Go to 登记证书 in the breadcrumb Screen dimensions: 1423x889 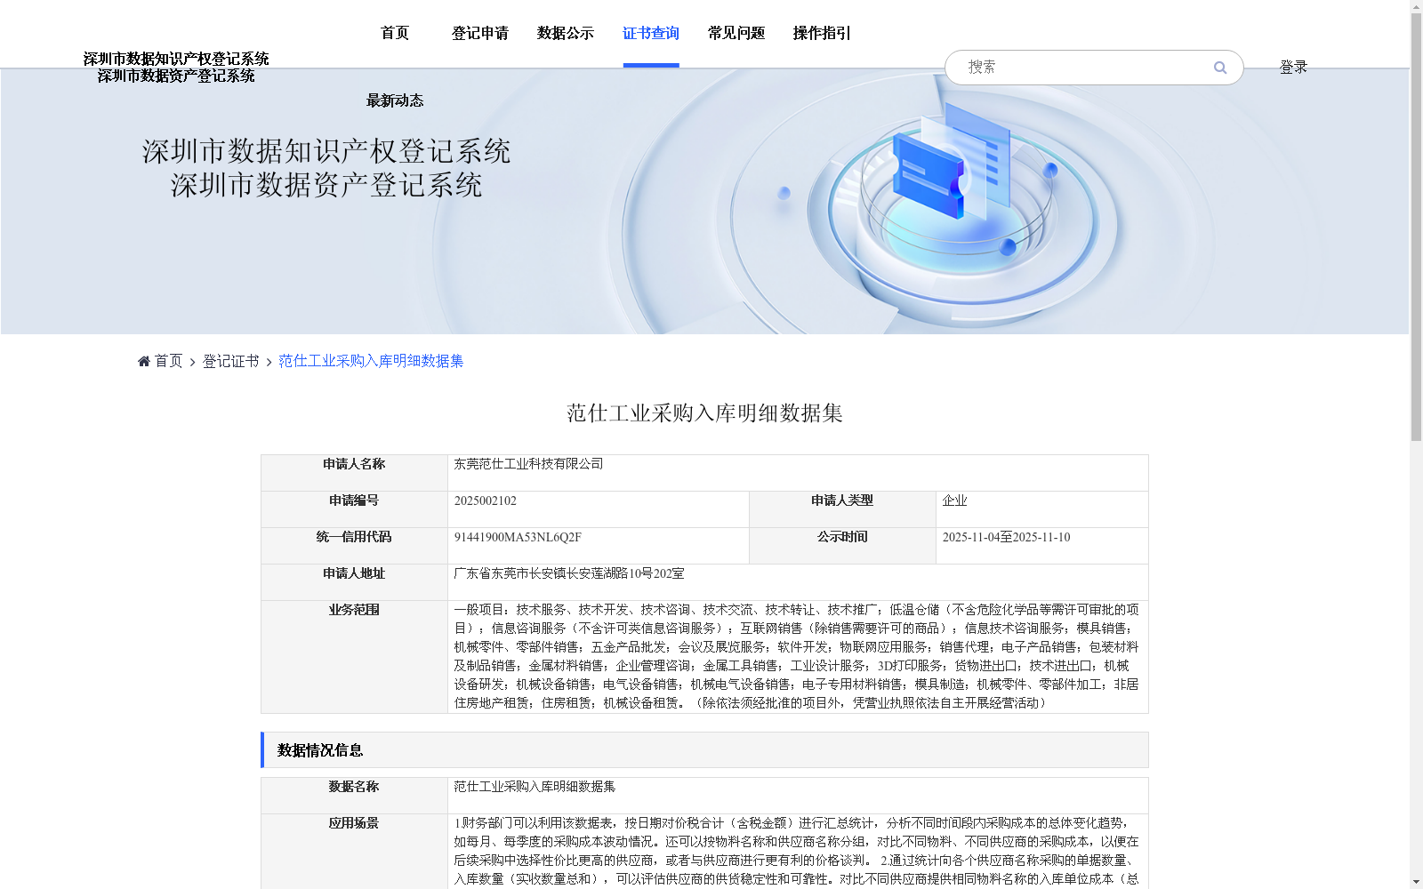[230, 361]
